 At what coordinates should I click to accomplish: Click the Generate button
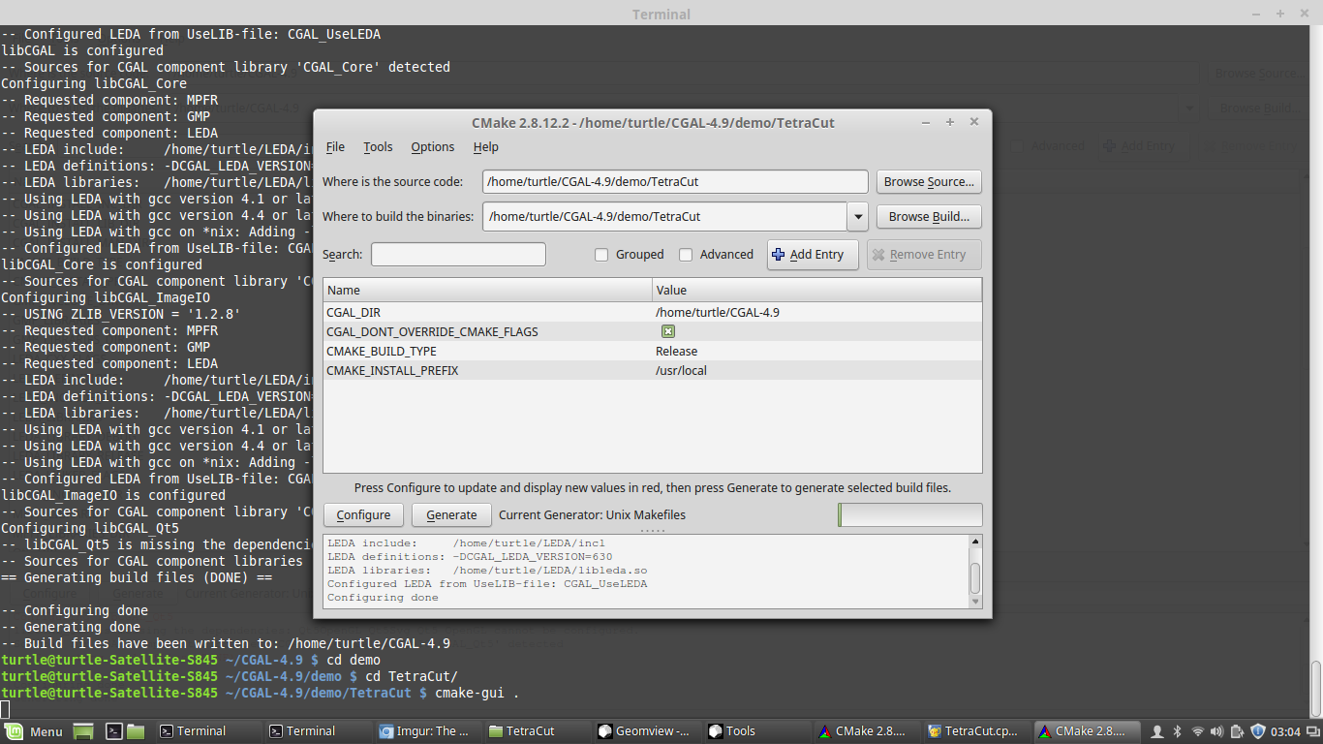pos(451,514)
